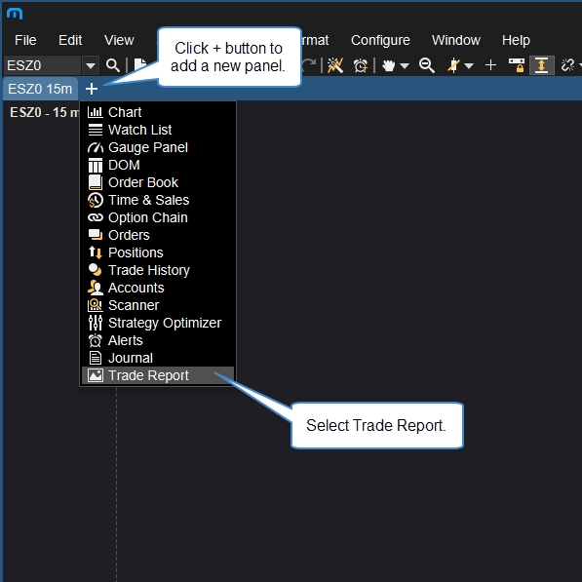Click the lock scale toolbar icon
Screen dimensions: 582x582
coord(517,65)
